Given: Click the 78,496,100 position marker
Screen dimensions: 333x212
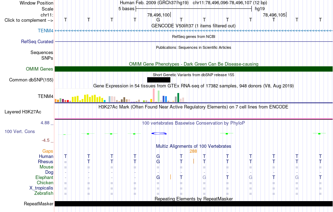Looking at the screenshot, I should click(159, 15).
